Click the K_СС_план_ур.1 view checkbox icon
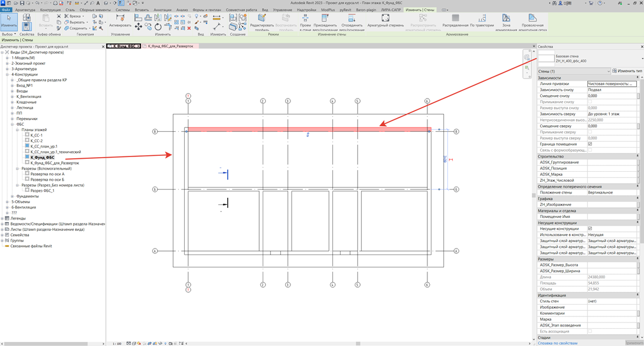Image resolution: width=644 pixels, height=346 pixels. point(27,146)
